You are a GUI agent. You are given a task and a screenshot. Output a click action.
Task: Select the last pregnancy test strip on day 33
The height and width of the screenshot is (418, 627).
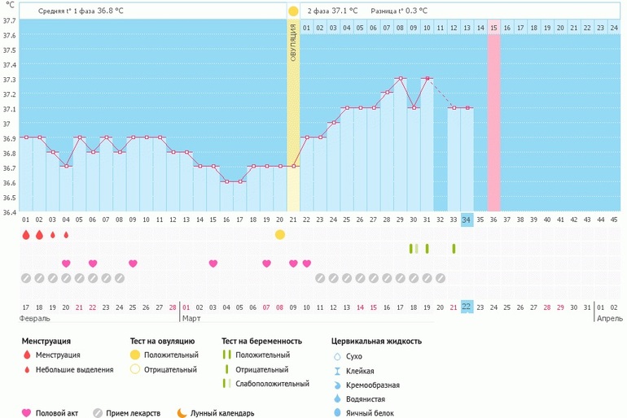click(x=454, y=249)
